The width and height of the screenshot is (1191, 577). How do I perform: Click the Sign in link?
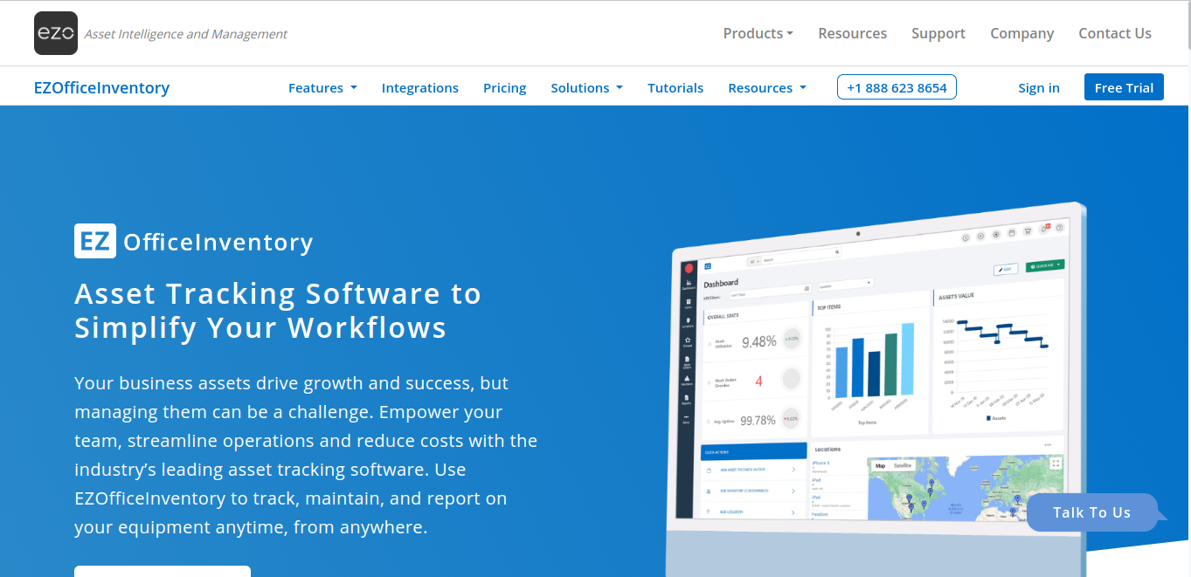(1038, 87)
